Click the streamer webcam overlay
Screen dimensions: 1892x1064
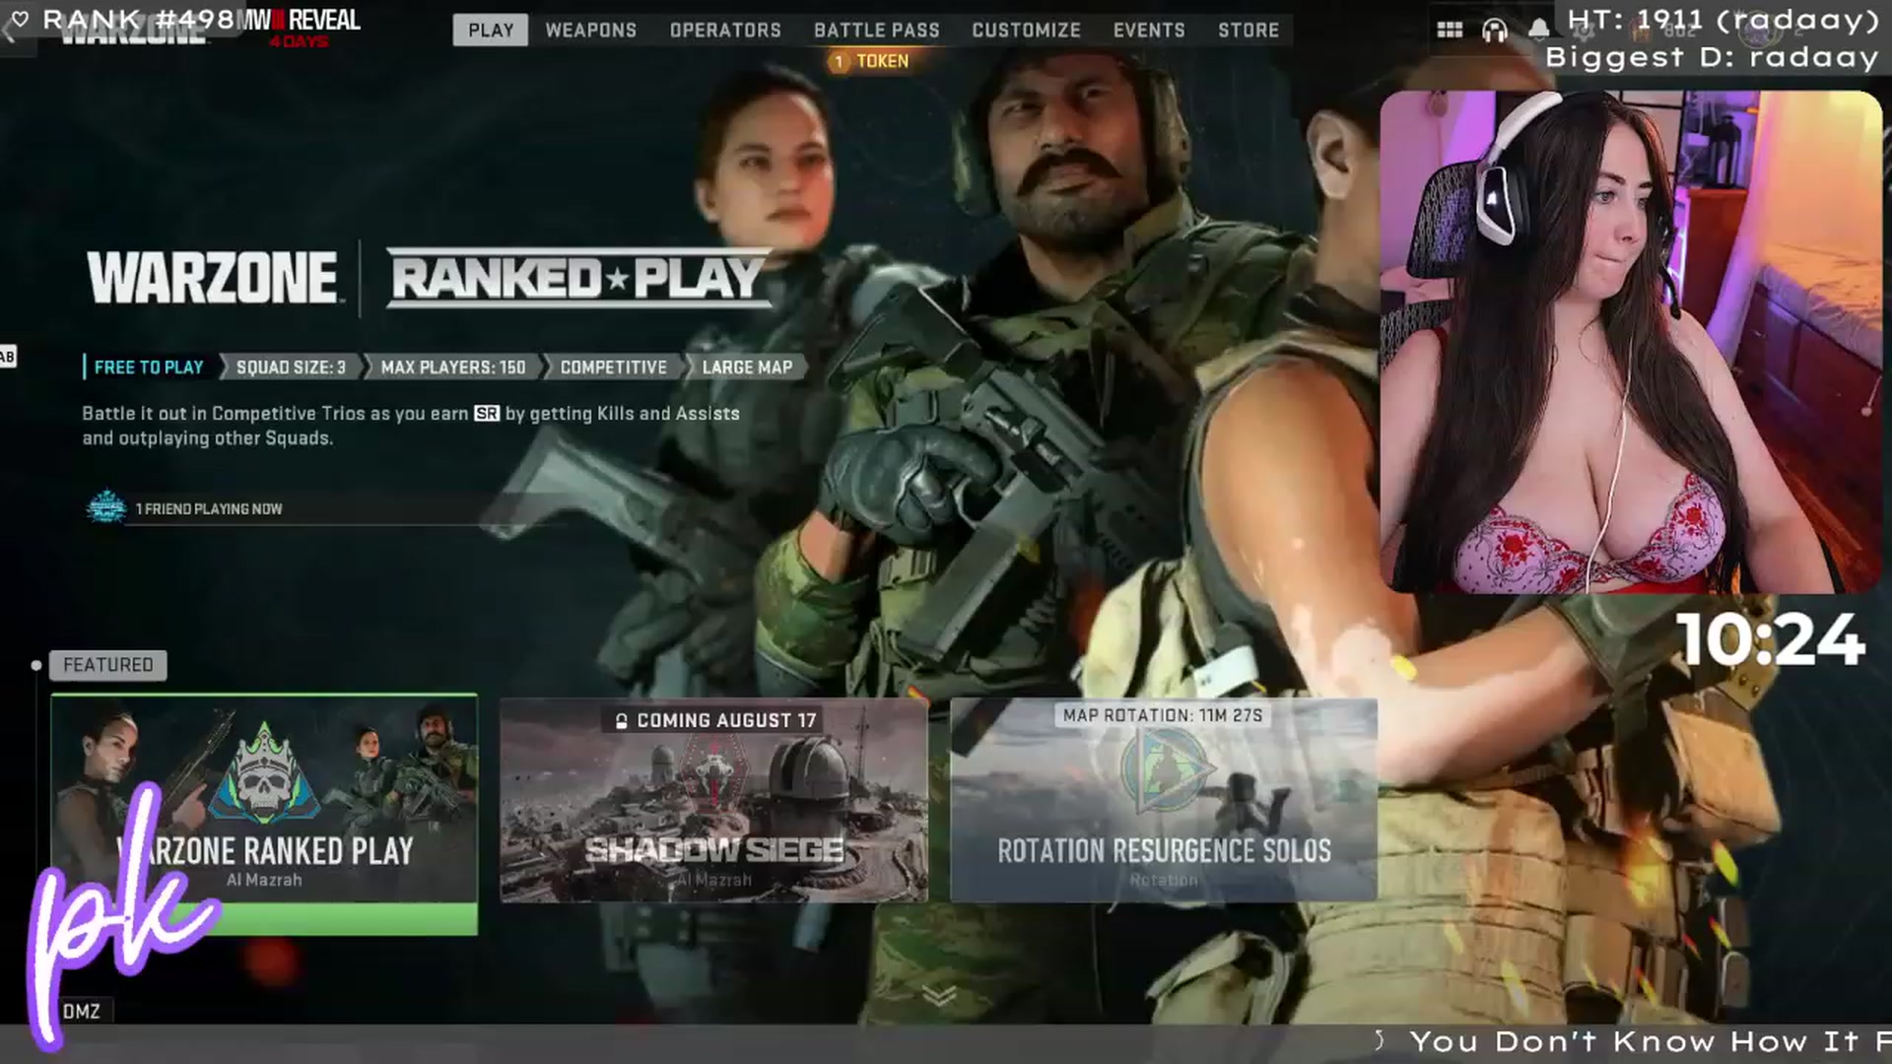(x=1631, y=342)
